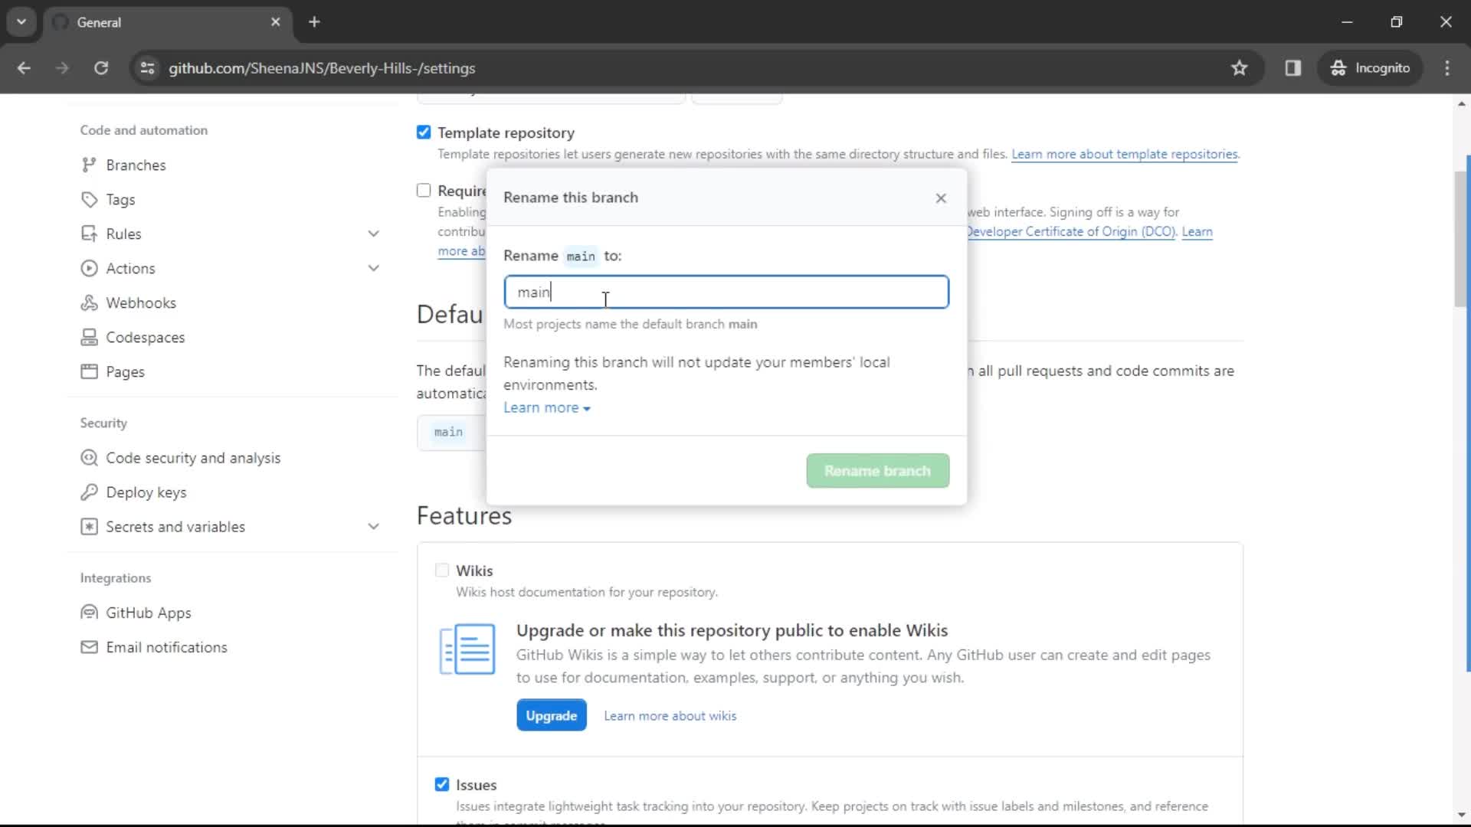The width and height of the screenshot is (1471, 827).
Task: Toggle the Template repository checkbox
Action: [424, 131]
